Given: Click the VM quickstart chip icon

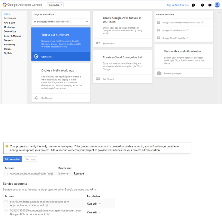Looking at the screenshot, I should point(36,56).
